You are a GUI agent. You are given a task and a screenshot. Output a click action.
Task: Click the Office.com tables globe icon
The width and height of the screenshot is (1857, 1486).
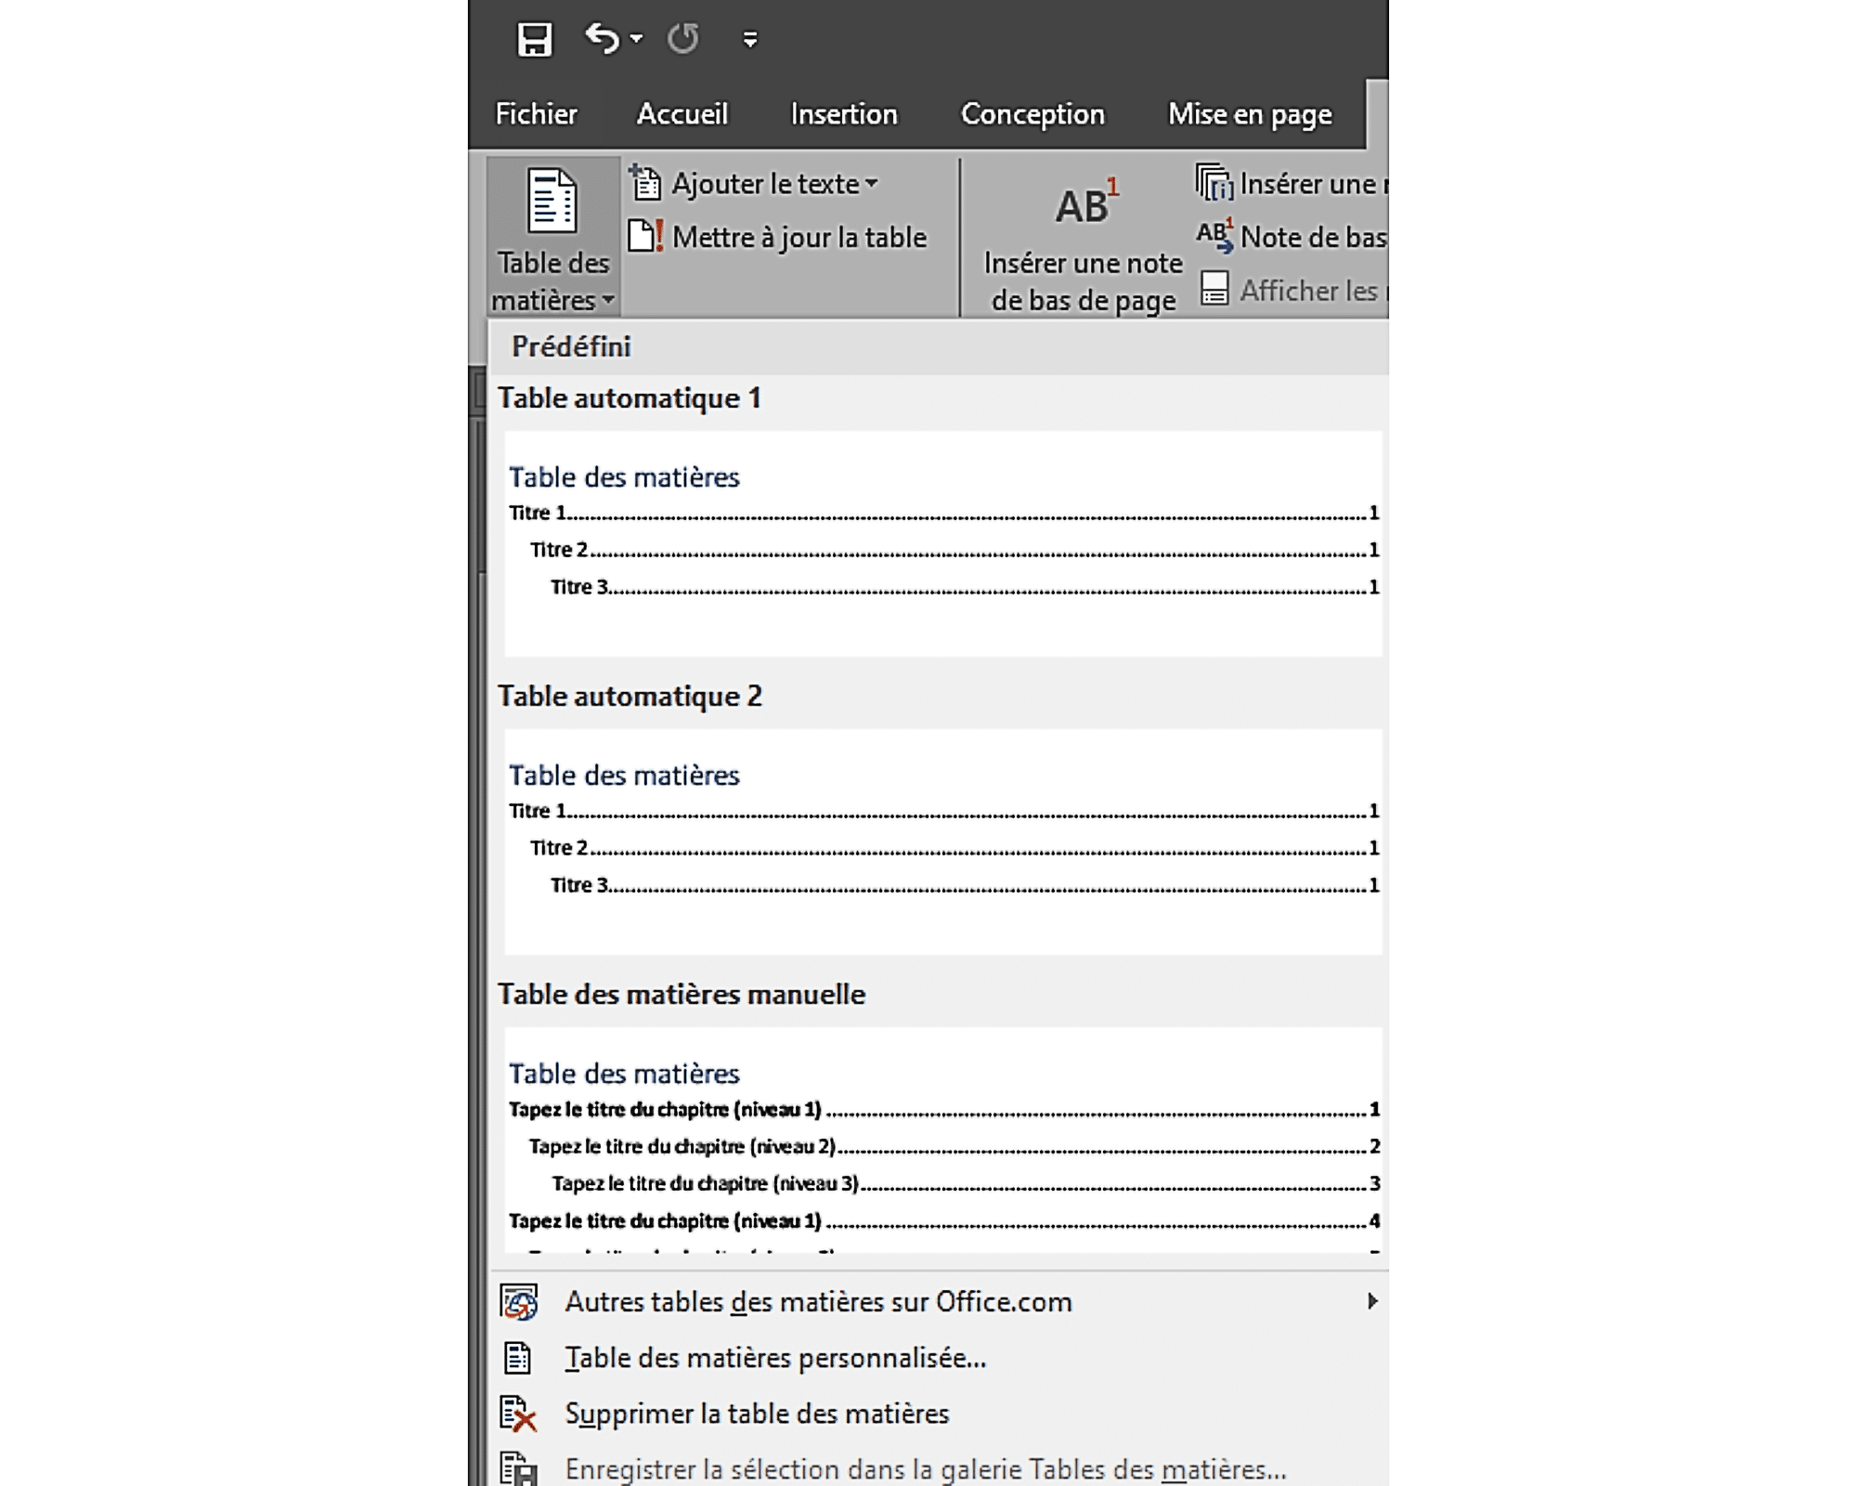pos(519,1302)
